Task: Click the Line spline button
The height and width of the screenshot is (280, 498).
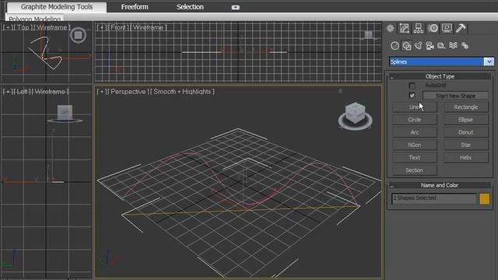Action: click(415, 107)
